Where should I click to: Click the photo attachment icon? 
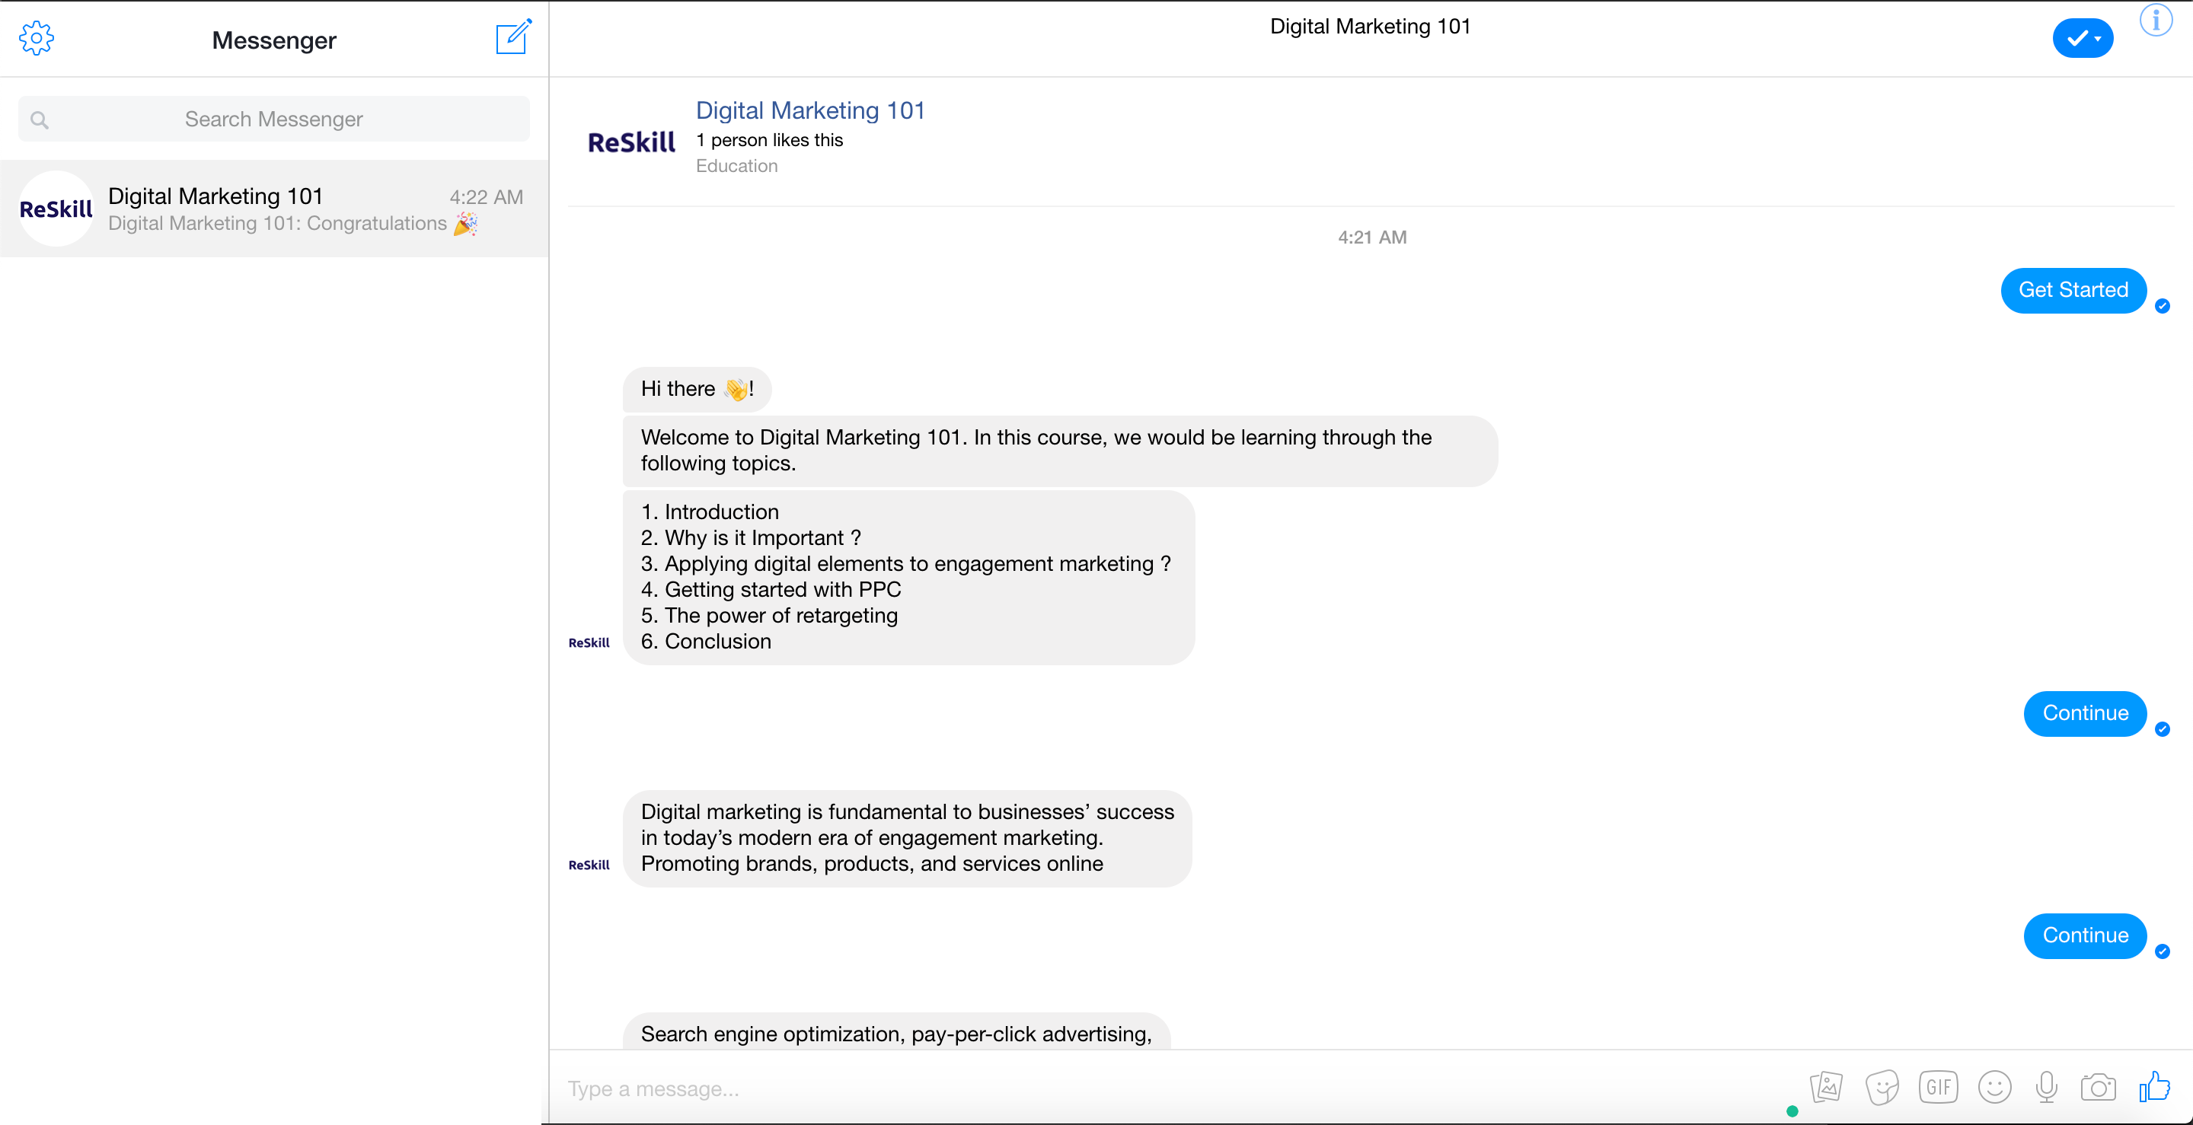pos(1825,1087)
